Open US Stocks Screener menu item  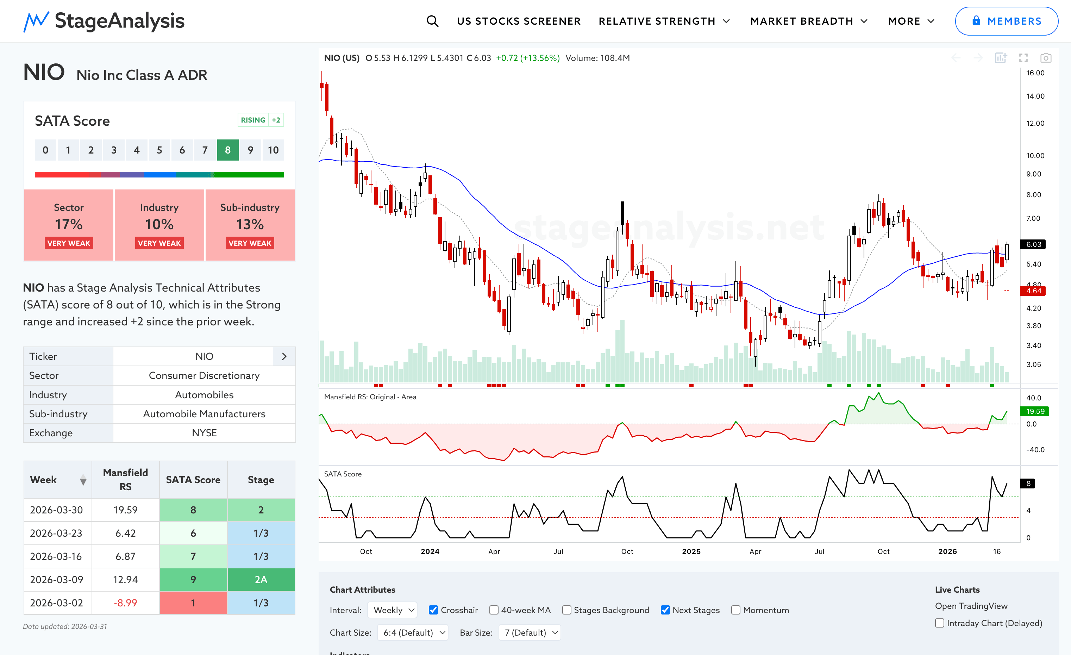519,21
